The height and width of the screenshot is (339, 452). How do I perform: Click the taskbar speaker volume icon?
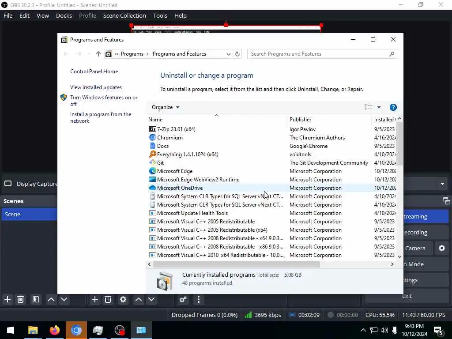(384, 330)
